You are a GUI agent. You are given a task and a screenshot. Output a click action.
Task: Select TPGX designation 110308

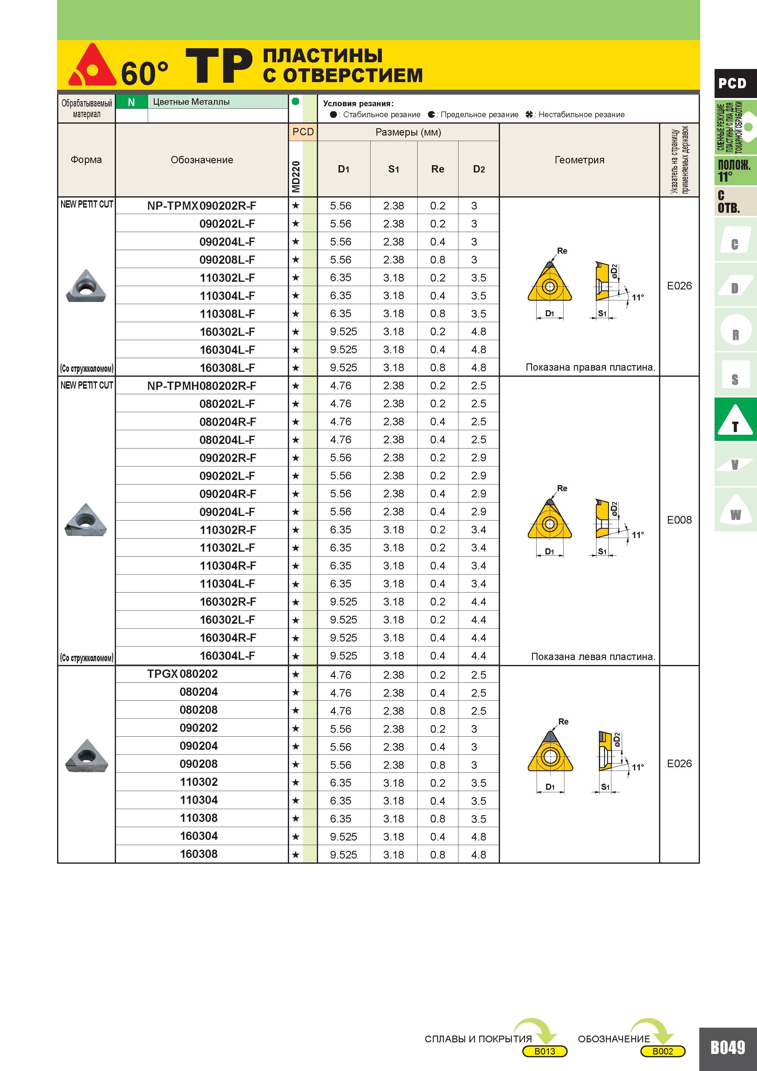pyautogui.click(x=199, y=818)
